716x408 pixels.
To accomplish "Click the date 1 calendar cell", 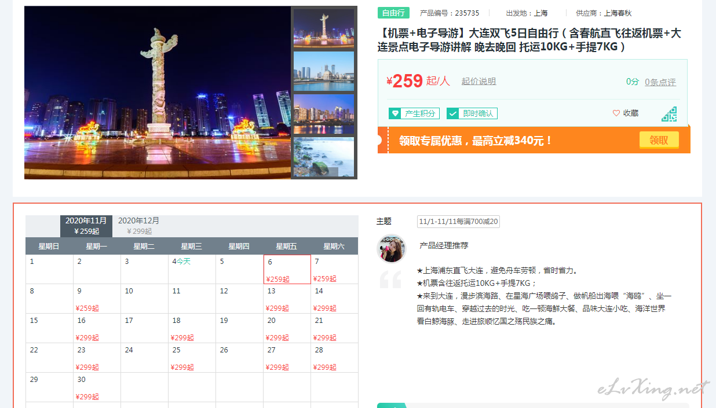I will pos(50,270).
